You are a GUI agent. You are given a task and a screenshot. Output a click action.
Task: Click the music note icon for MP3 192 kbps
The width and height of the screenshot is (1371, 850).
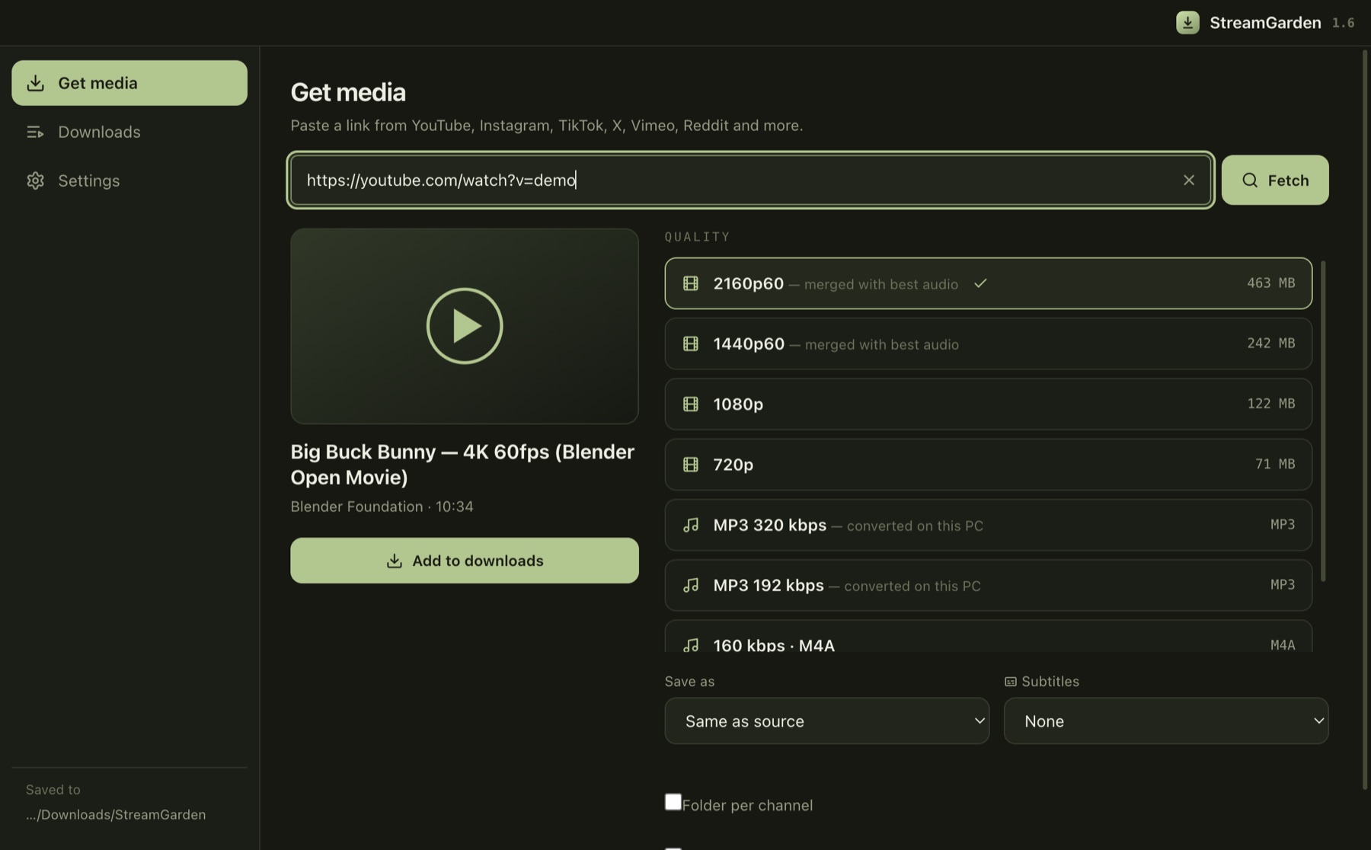click(x=691, y=585)
